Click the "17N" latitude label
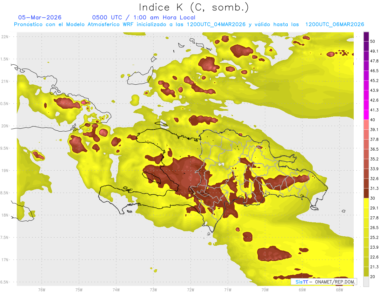The height and width of the screenshot is (294, 381). click(5, 260)
